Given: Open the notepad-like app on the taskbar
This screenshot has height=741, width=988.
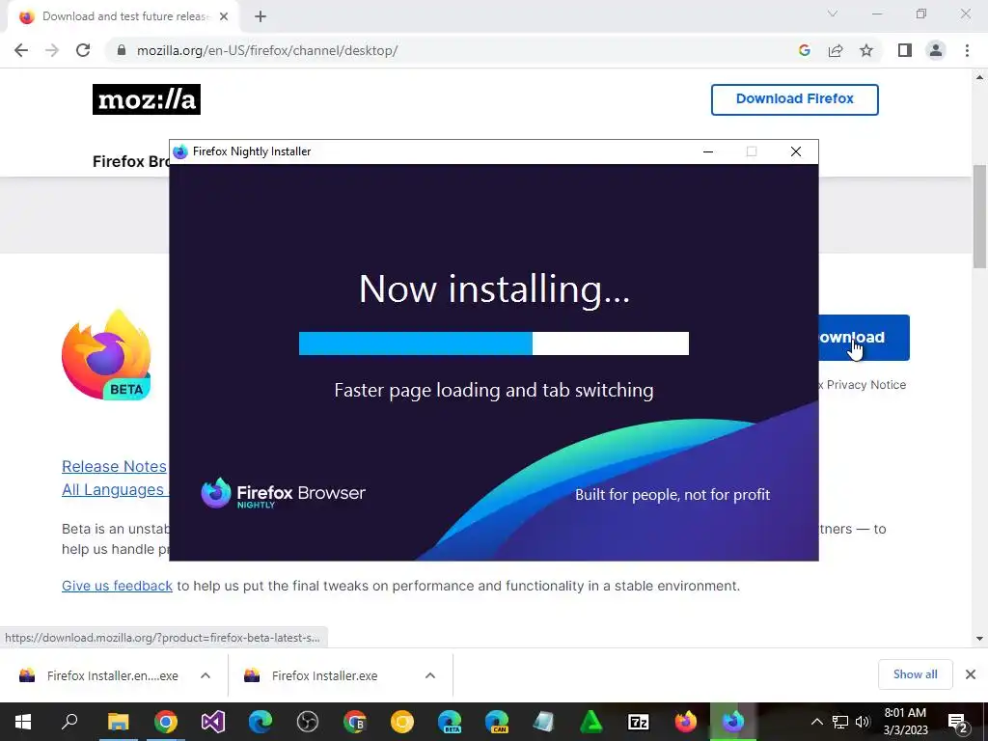Looking at the screenshot, I should 544,722.
